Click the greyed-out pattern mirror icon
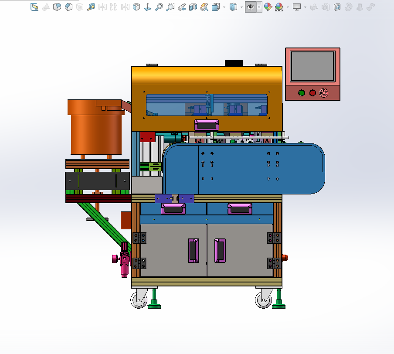 114,7
